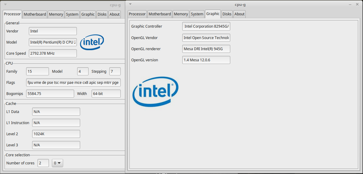Close the right cpu-g window
Viewport: 363px width, 174px height.
357,4
